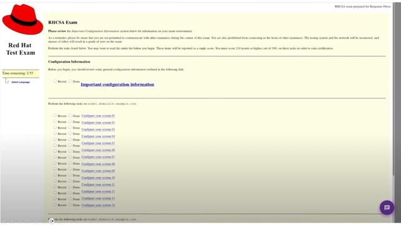Click the Configuration Information heading
This screenshot has width=401, height=225.
69,62
